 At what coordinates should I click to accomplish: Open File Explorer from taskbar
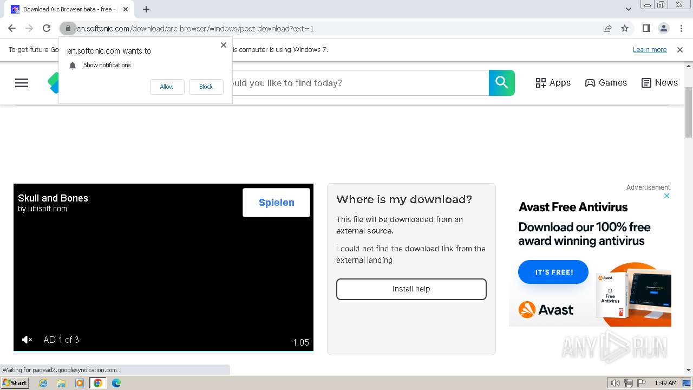click(x=61, y=383)
